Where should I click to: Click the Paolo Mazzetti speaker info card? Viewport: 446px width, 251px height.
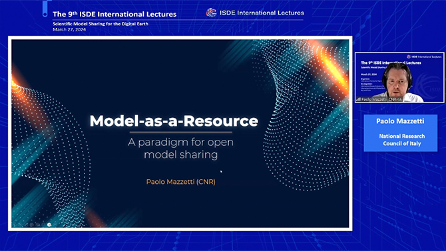point(401,132)
